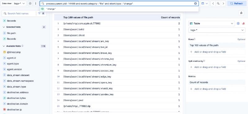Focus the KQL query input field
Viewport: 248px width, 114px height.
click(119, 3)
